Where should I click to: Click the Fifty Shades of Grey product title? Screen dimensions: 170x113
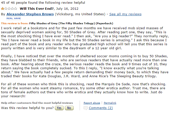click(x=71, y=23)
